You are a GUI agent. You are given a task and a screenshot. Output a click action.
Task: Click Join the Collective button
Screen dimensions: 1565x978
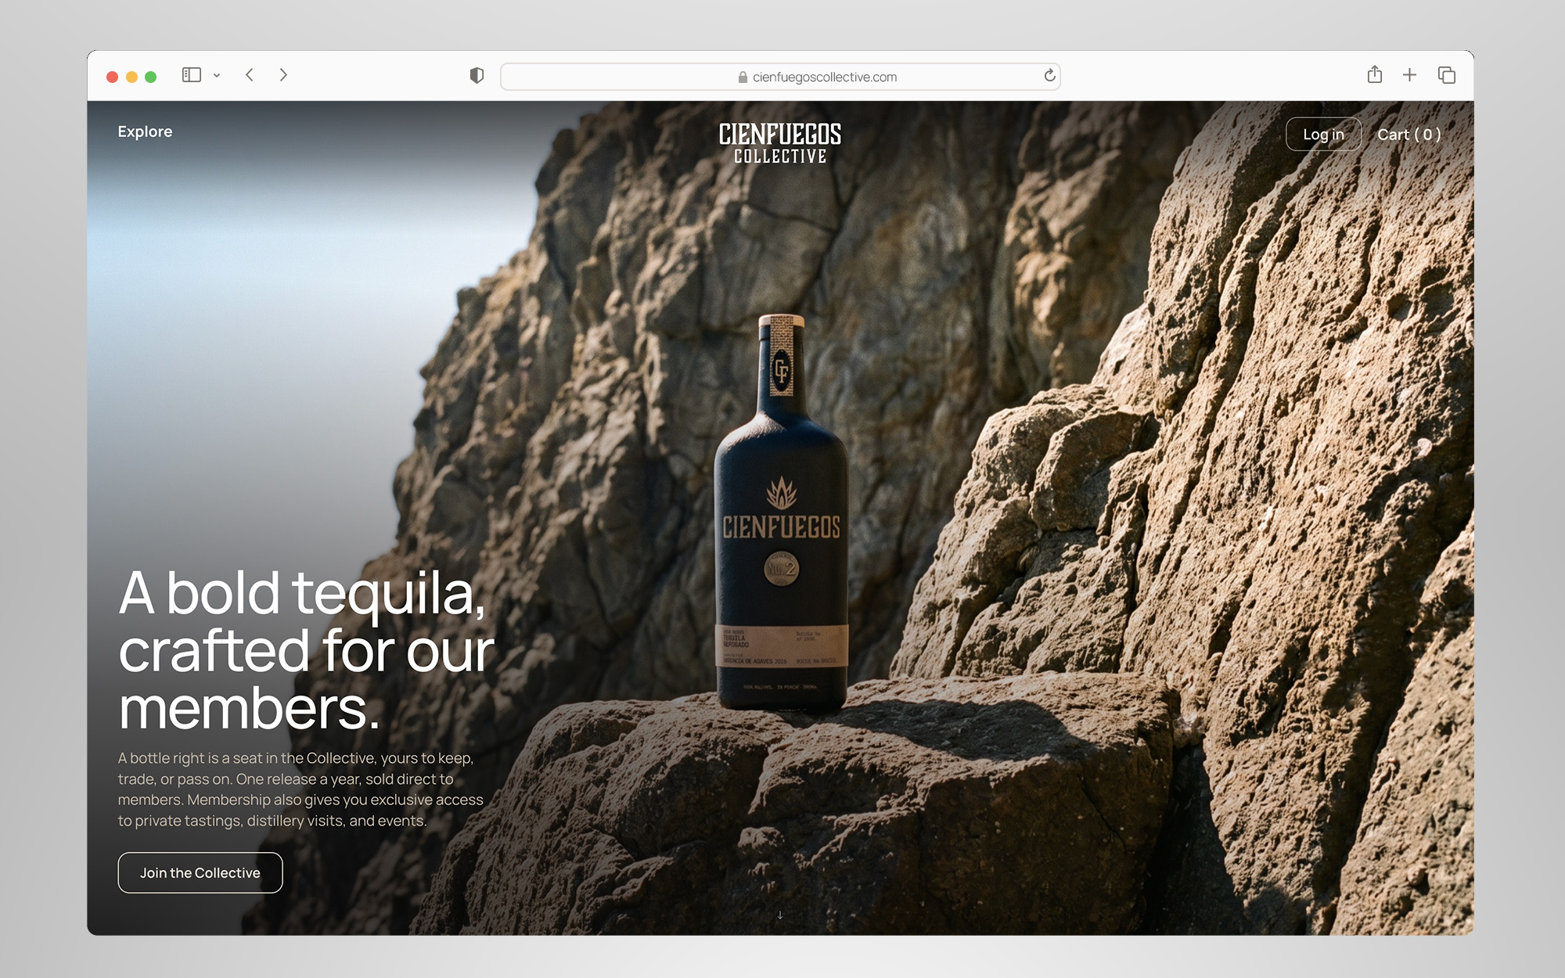(x=200, y=872)
